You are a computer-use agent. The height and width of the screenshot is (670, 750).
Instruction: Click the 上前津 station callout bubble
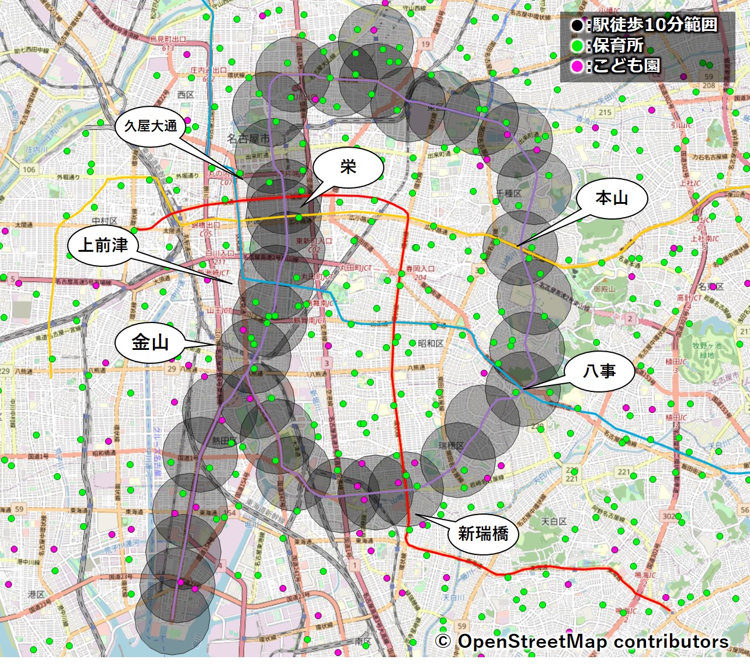(103, 245)
